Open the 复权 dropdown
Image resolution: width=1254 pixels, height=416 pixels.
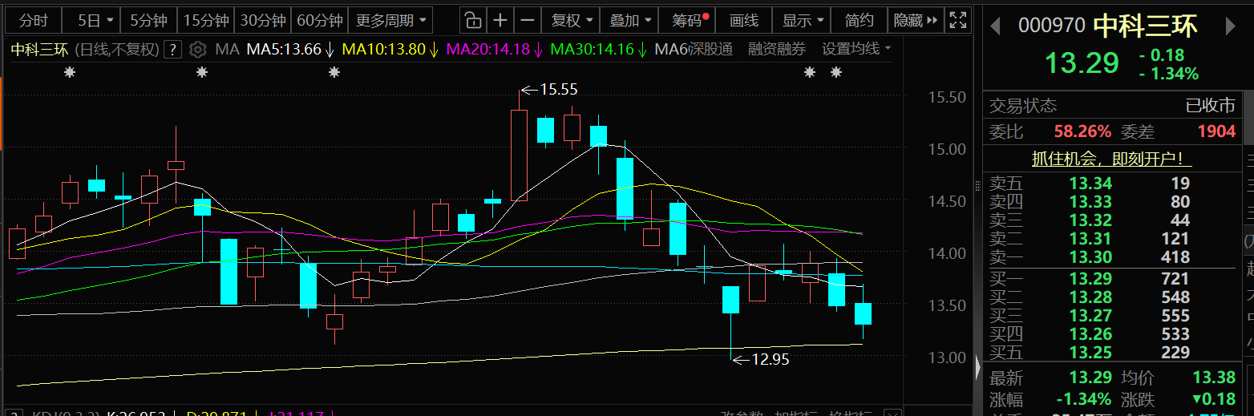coord(572,21)
